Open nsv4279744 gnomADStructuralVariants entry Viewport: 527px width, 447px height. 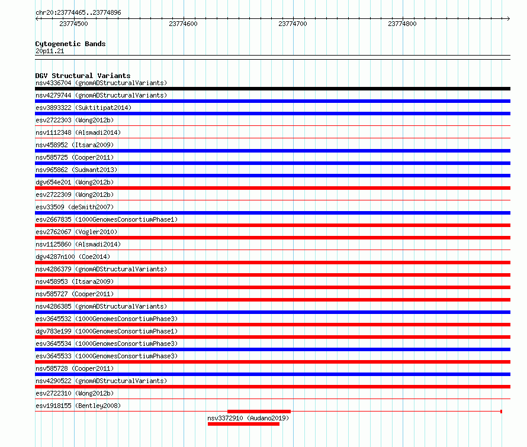click(x=101, y=95)
